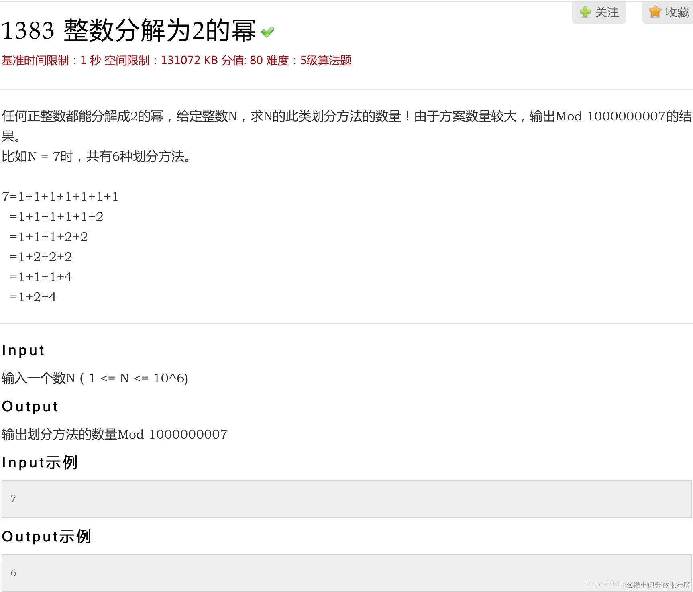Click the line =1+1+1+2+2
Image resolution: width=693 pixels, height=592 pixels.
click(x=49, y=237)
